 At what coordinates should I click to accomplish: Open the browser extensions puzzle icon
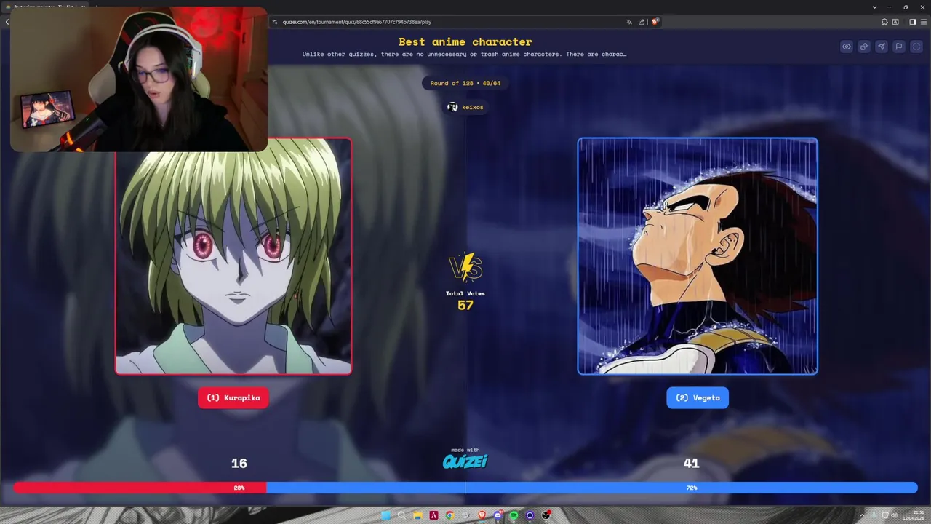point(884,22)
